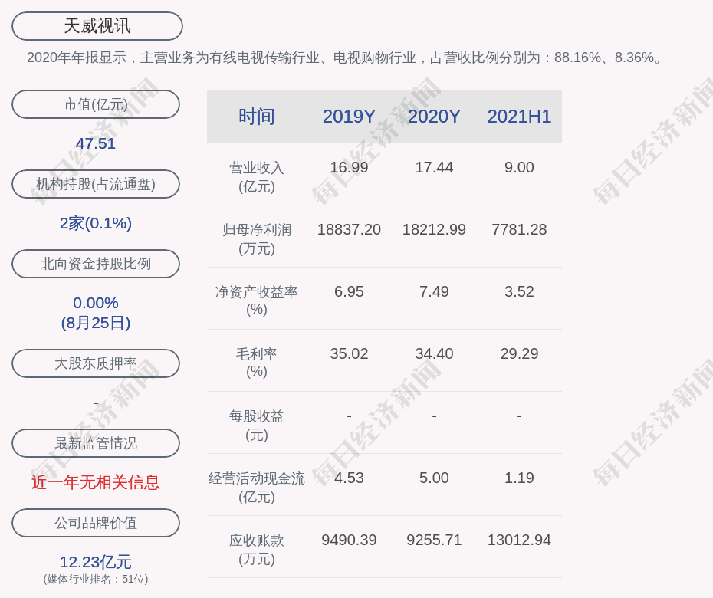Select net profit 18212.99
Viewport: 713px width, 598px height.
coord(434,230)
